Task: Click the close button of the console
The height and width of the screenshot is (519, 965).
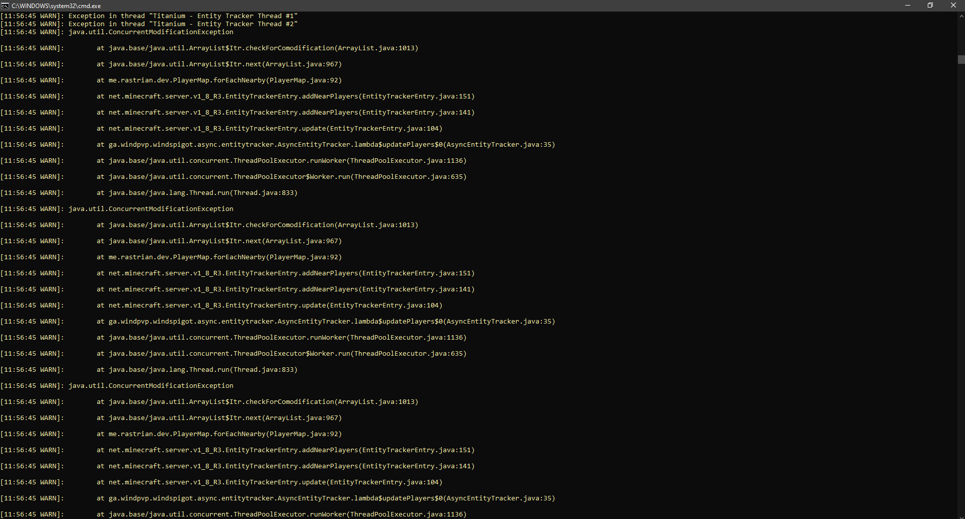Action: click(953, 6)
